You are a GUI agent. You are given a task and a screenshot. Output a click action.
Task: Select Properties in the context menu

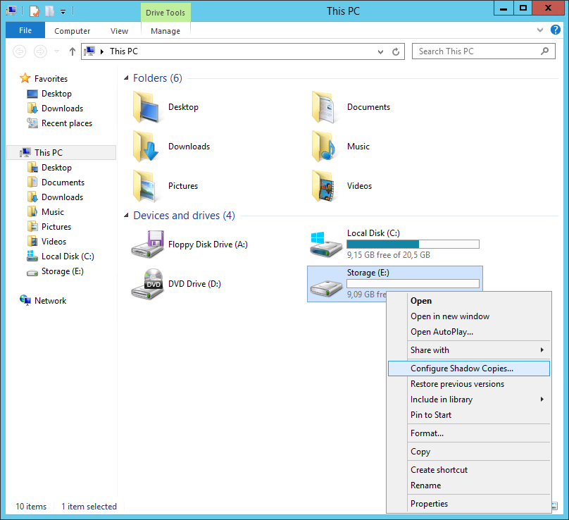coord(429,503)
